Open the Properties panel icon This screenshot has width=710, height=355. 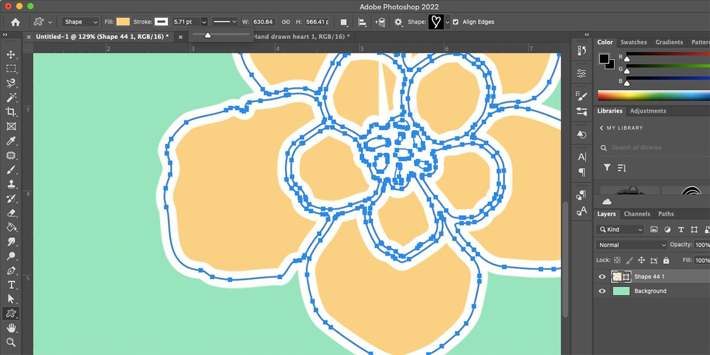pyautogui.click(x=582, y=73)
